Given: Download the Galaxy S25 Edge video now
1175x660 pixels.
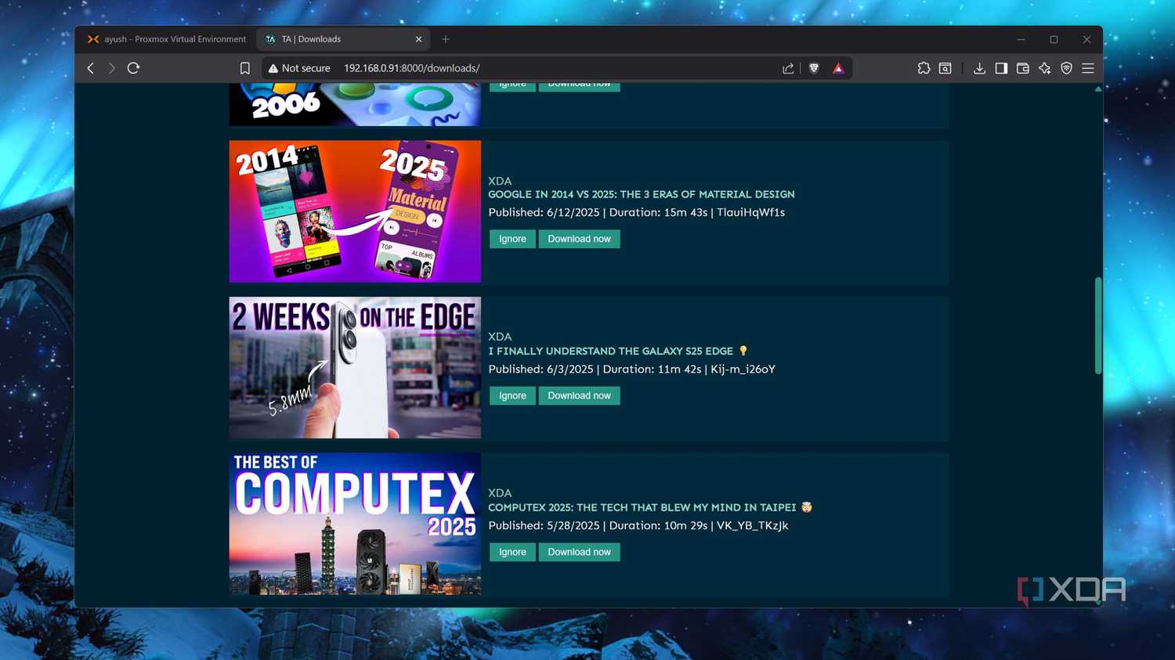Looking at the screenshot, I should click(x=579, y=395).
